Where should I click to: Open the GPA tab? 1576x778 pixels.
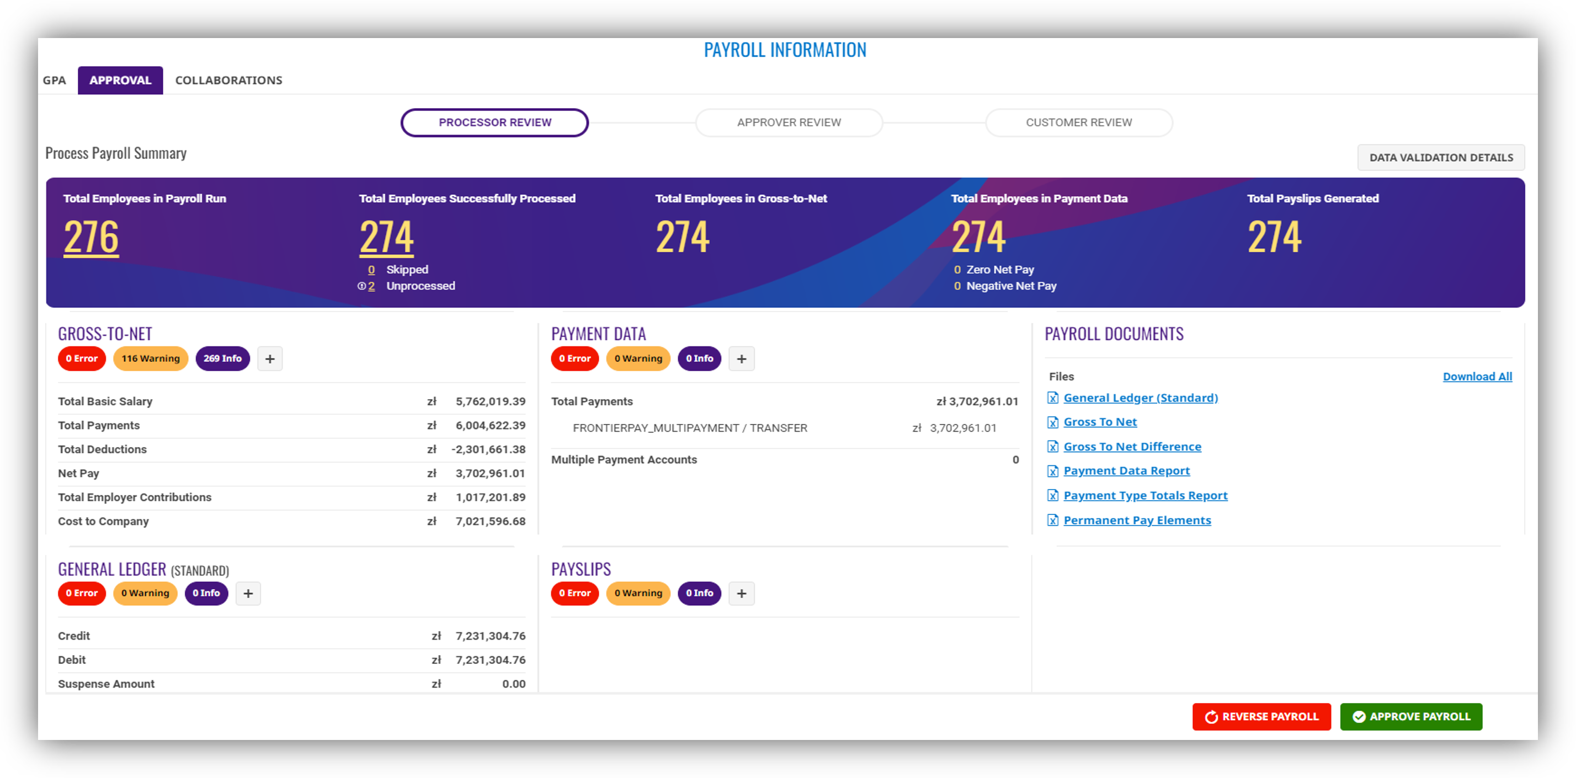click(55, 79)
